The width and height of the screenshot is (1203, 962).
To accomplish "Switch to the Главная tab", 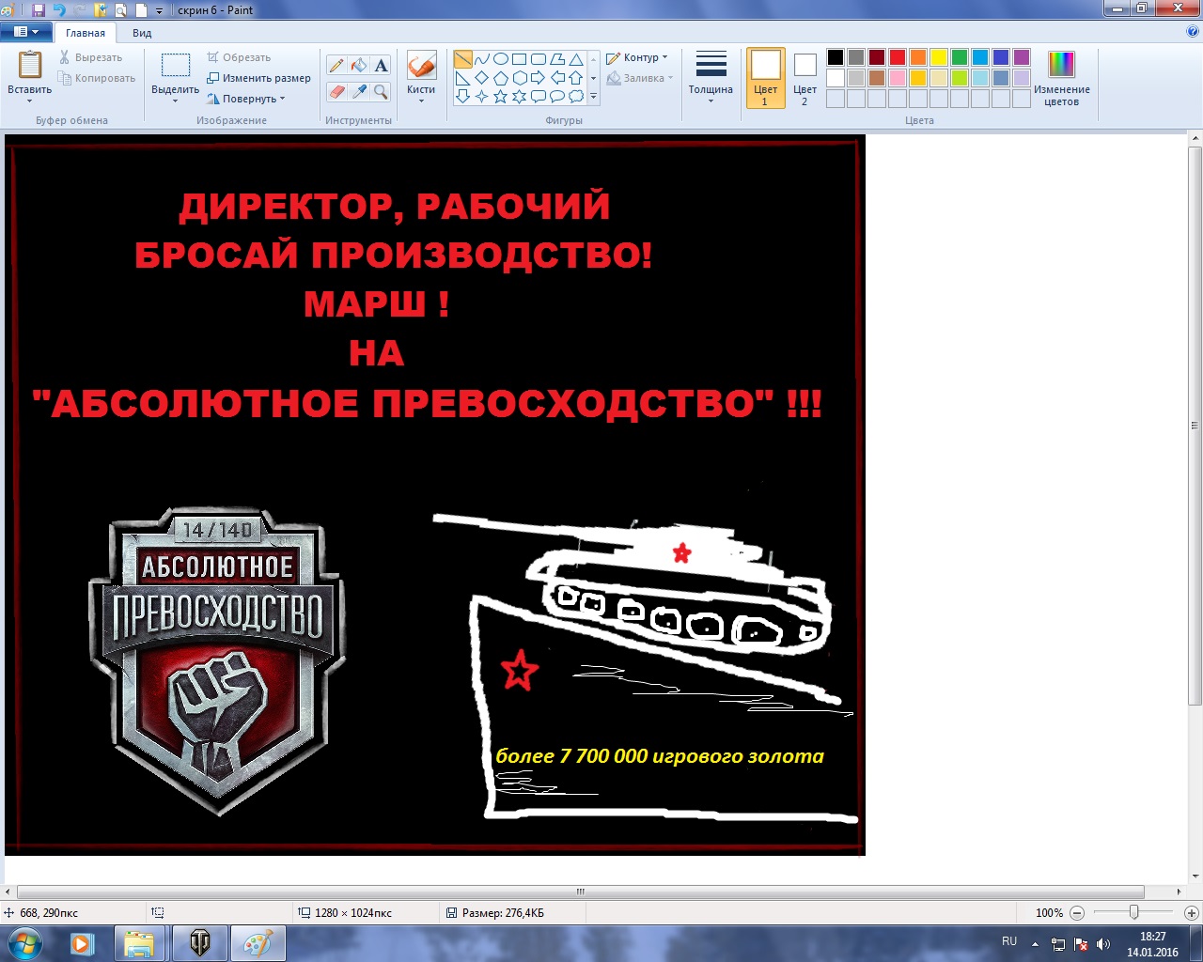I will [x=86, y=33].
